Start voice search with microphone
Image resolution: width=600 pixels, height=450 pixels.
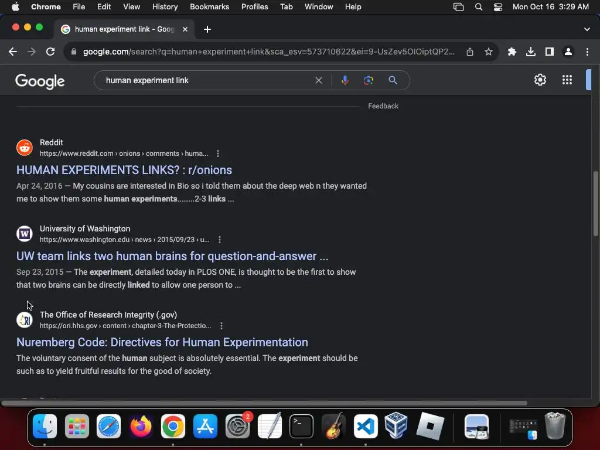(345, 80)
